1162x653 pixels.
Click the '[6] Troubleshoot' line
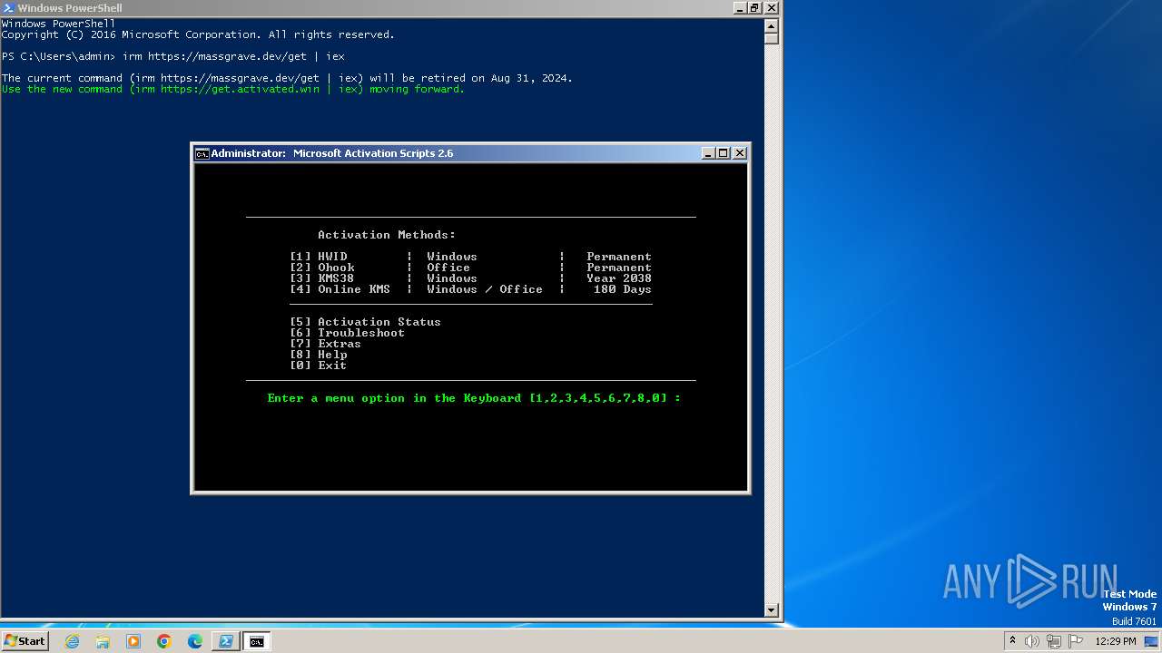pyautogui.click(x=348, y=333)
